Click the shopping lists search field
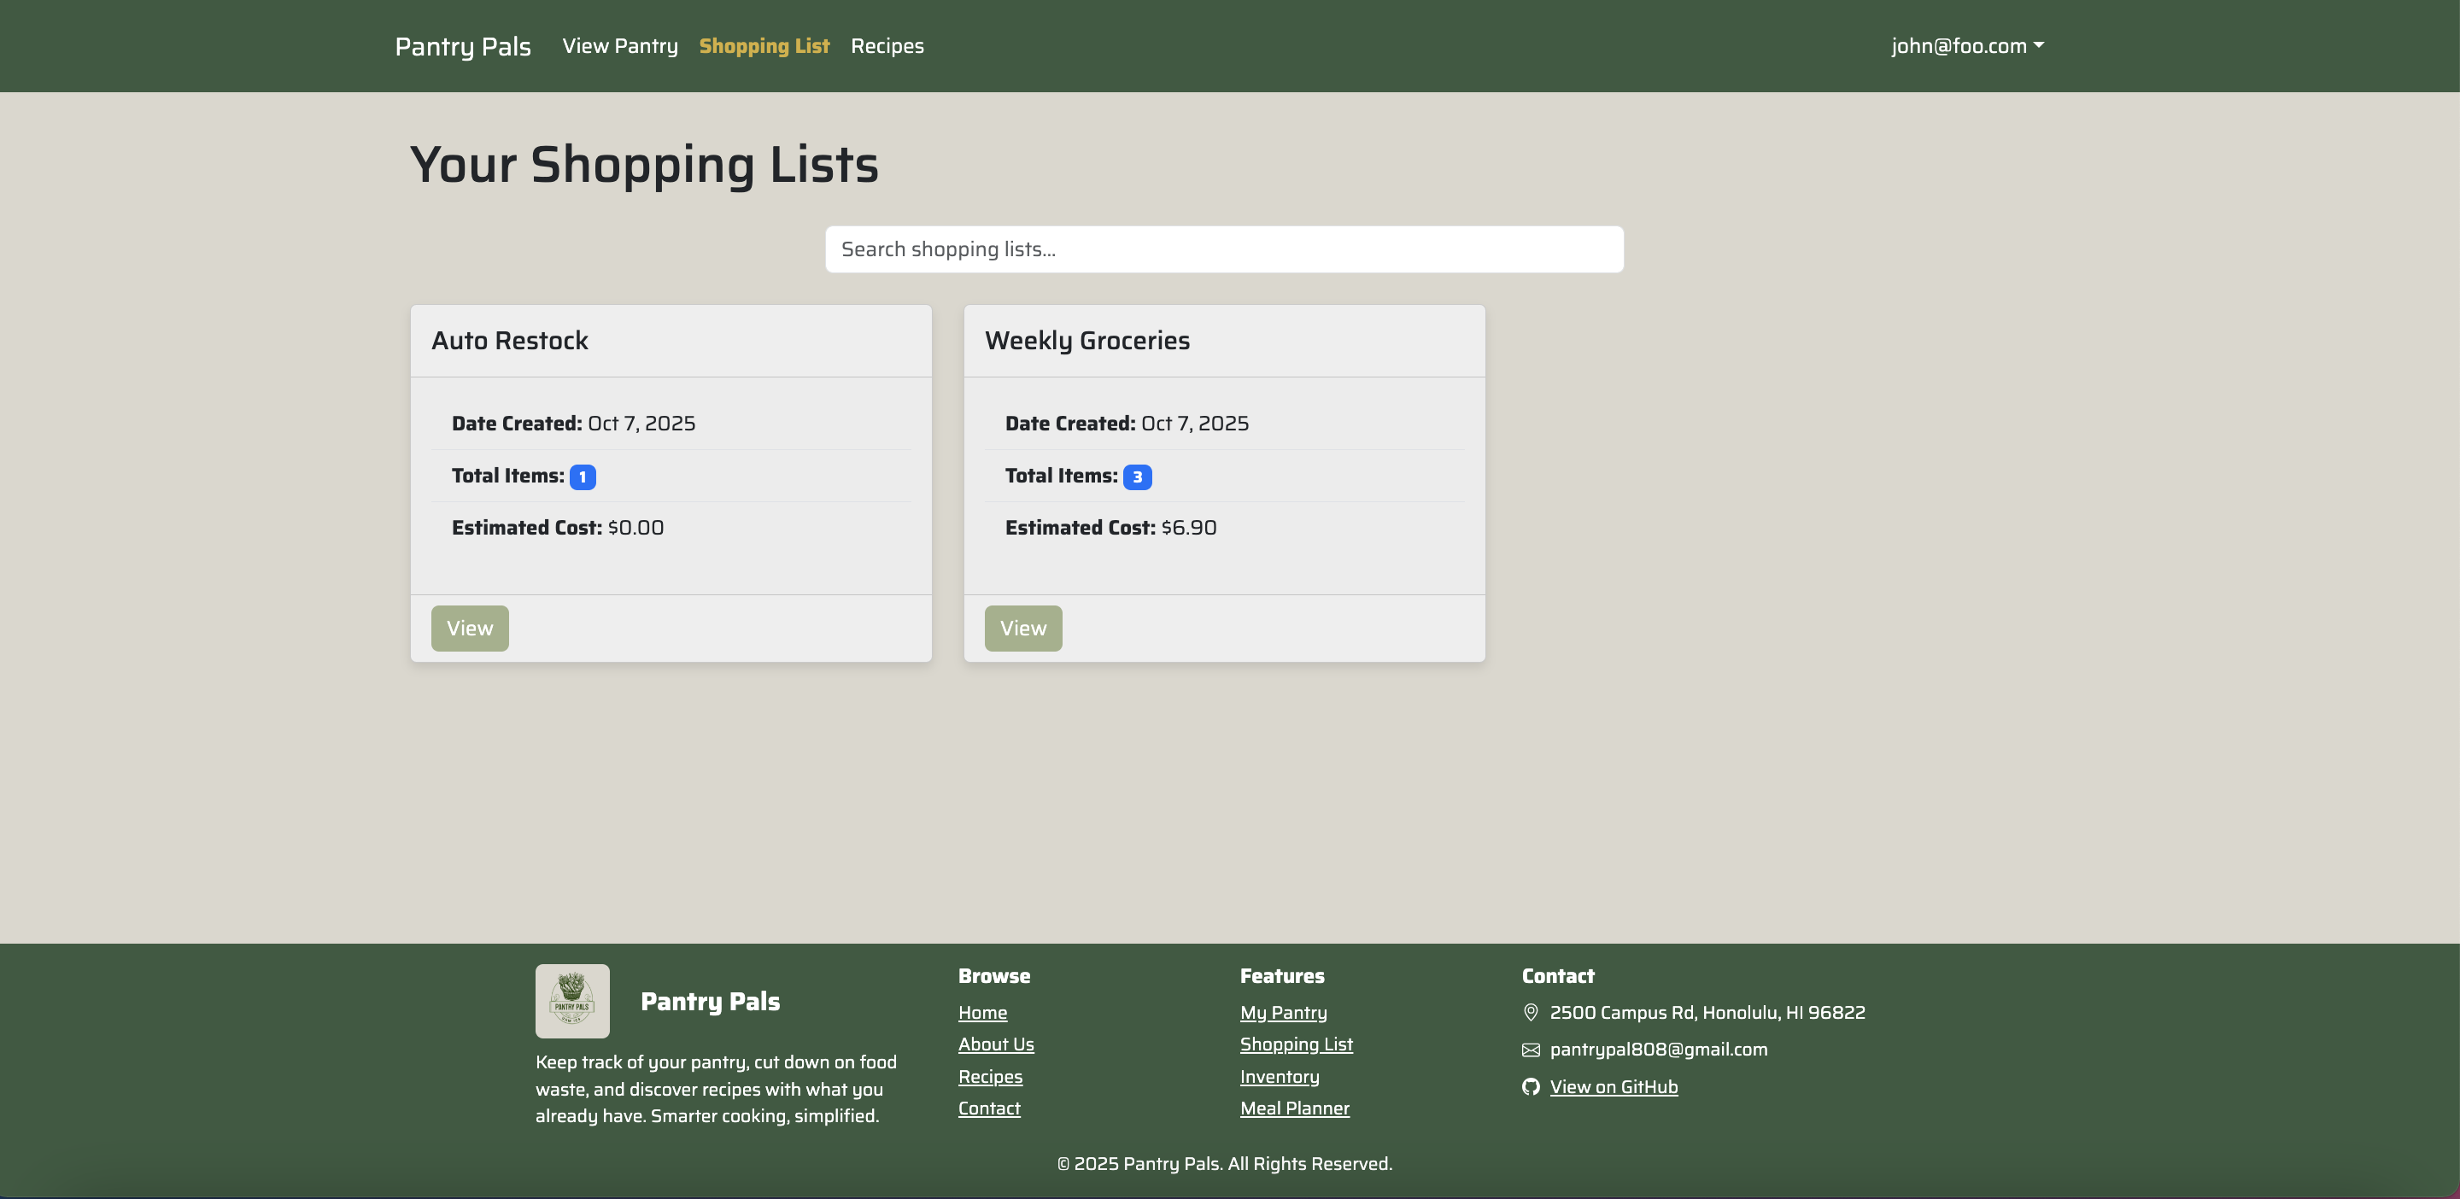Image resolution: width=2460 pixels, height=1199 pixels. click(1224, 249)
